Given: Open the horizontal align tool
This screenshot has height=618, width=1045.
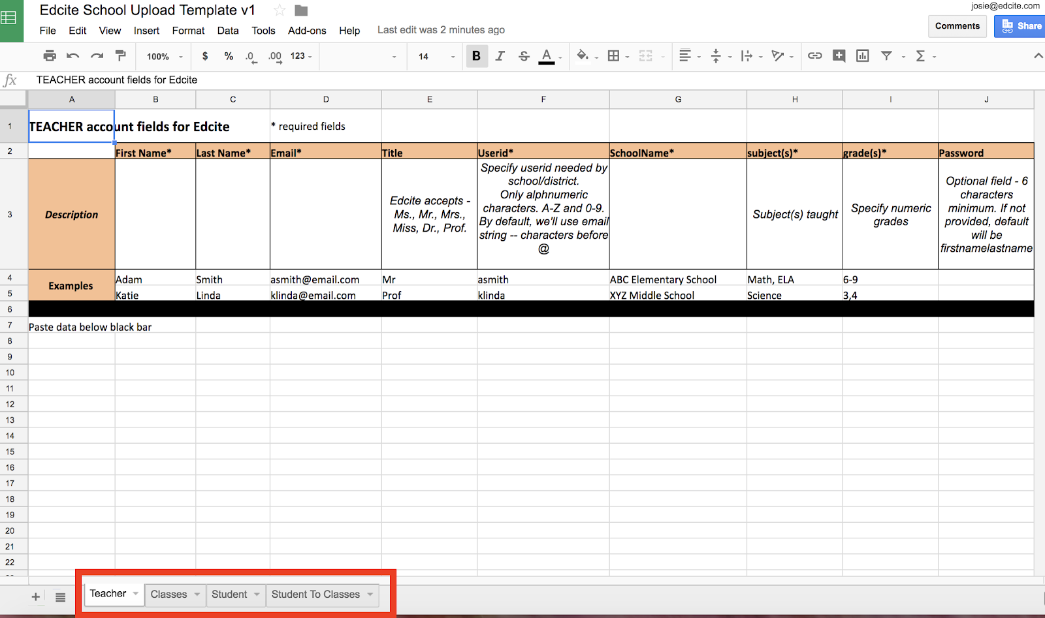Looking at the screenshot, I should [x=685, y=56].
